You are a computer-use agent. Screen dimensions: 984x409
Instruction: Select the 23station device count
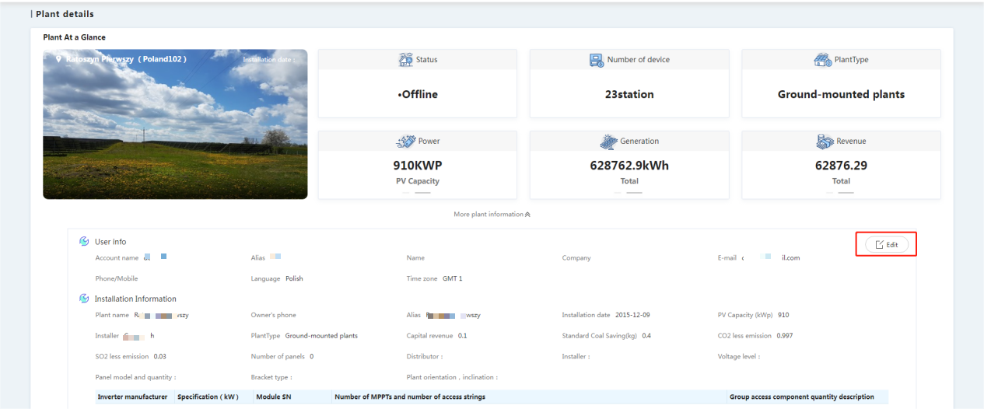(629, 94)
